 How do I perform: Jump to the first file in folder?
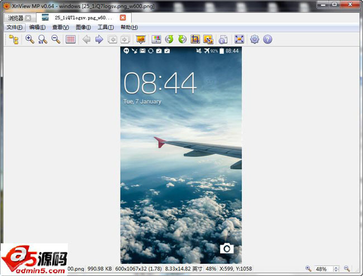pos(112,39)
